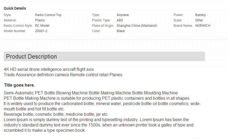Click the Product Description header bar
This screenshot has height=139, width=228.
pos(104,57)
